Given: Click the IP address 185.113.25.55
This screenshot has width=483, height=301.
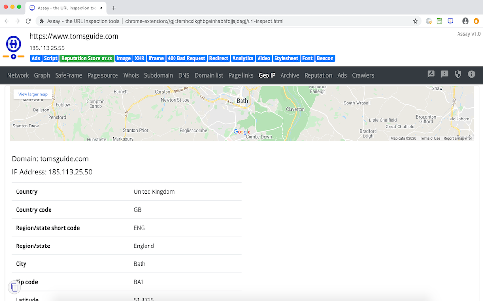Looking at the screenshot, I should click(x=47, y=48).
